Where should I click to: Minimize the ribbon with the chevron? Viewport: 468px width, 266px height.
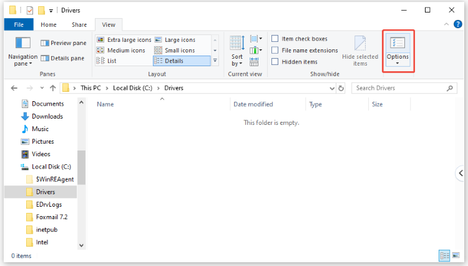click(x=446, y=24)
